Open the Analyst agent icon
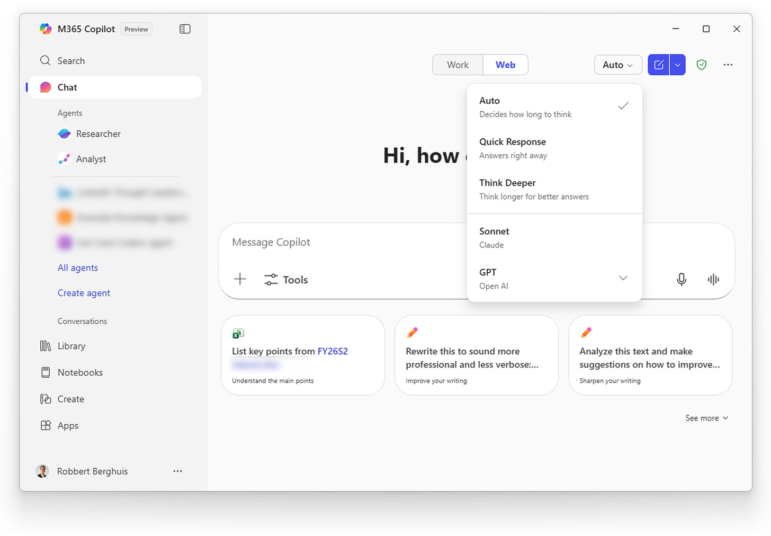 point(64,159)
